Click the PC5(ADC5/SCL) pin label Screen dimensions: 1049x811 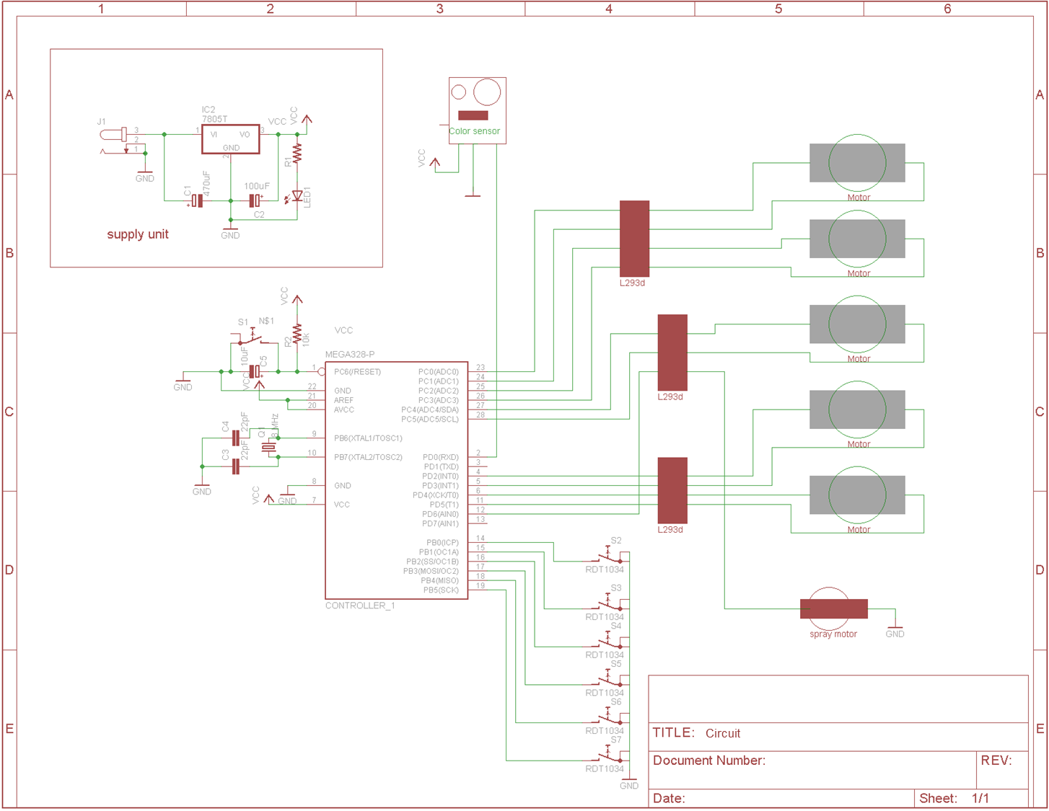point(430,419)
